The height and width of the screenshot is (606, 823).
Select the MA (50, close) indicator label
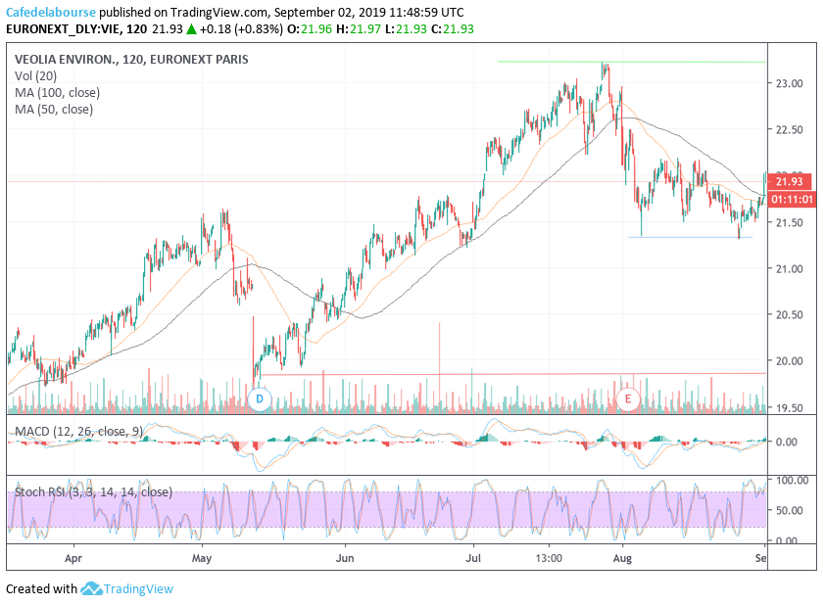tap(54, 110)
